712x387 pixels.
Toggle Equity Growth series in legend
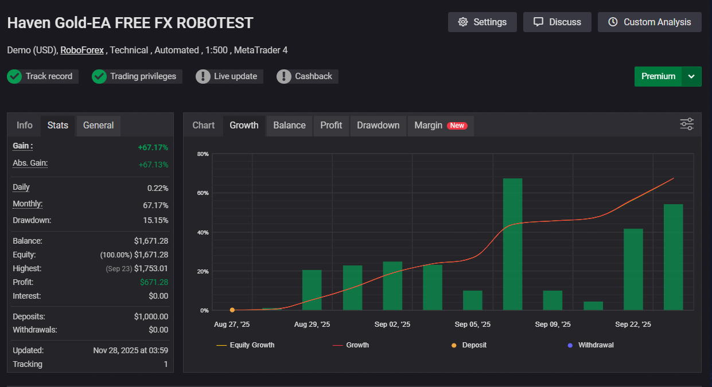pos(246,345)
